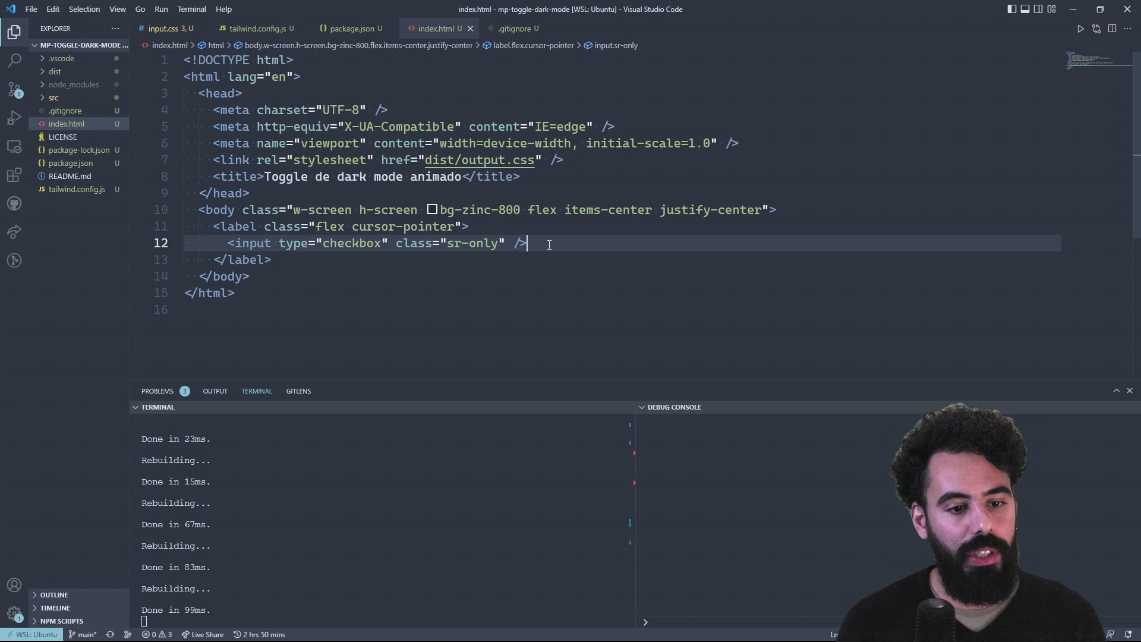
Task: Click the Run file play icon
Action: (x=1080, y=29)
